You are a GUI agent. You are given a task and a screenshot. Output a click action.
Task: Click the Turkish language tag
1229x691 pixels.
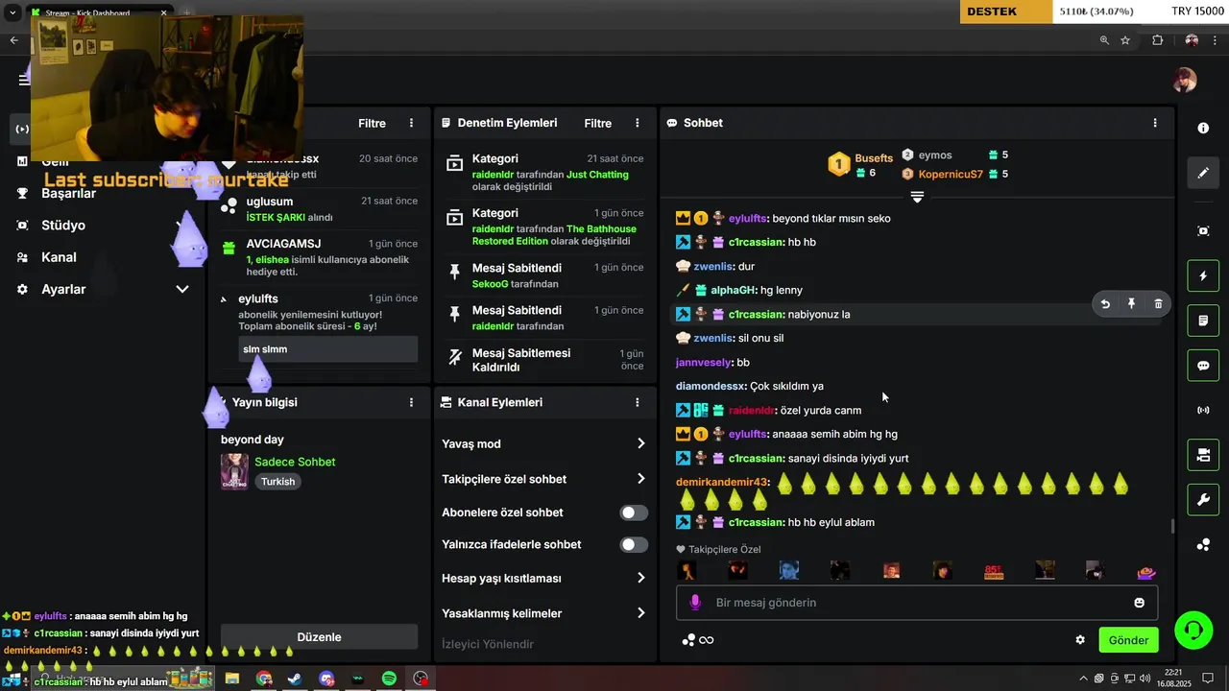coord(278,482)
